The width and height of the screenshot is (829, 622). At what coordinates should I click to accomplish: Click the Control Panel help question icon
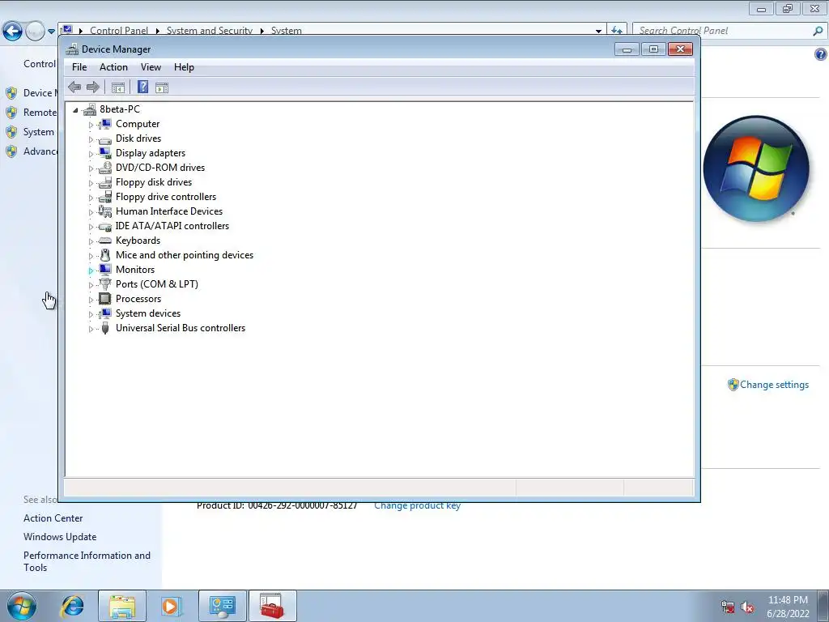(x=821, y=54)
